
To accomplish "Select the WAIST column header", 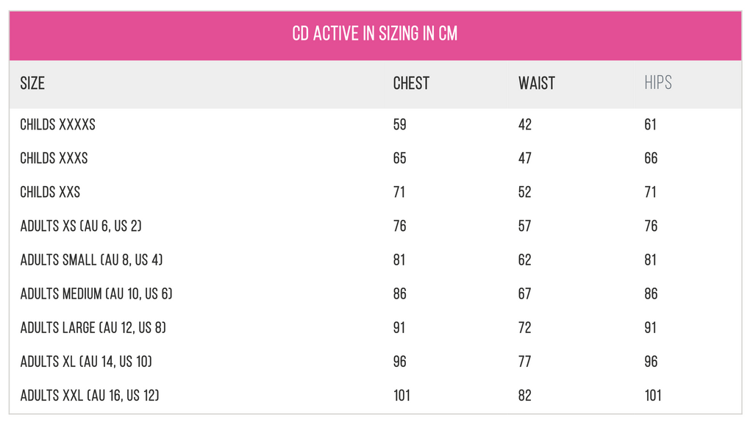I will coord(536,83).
